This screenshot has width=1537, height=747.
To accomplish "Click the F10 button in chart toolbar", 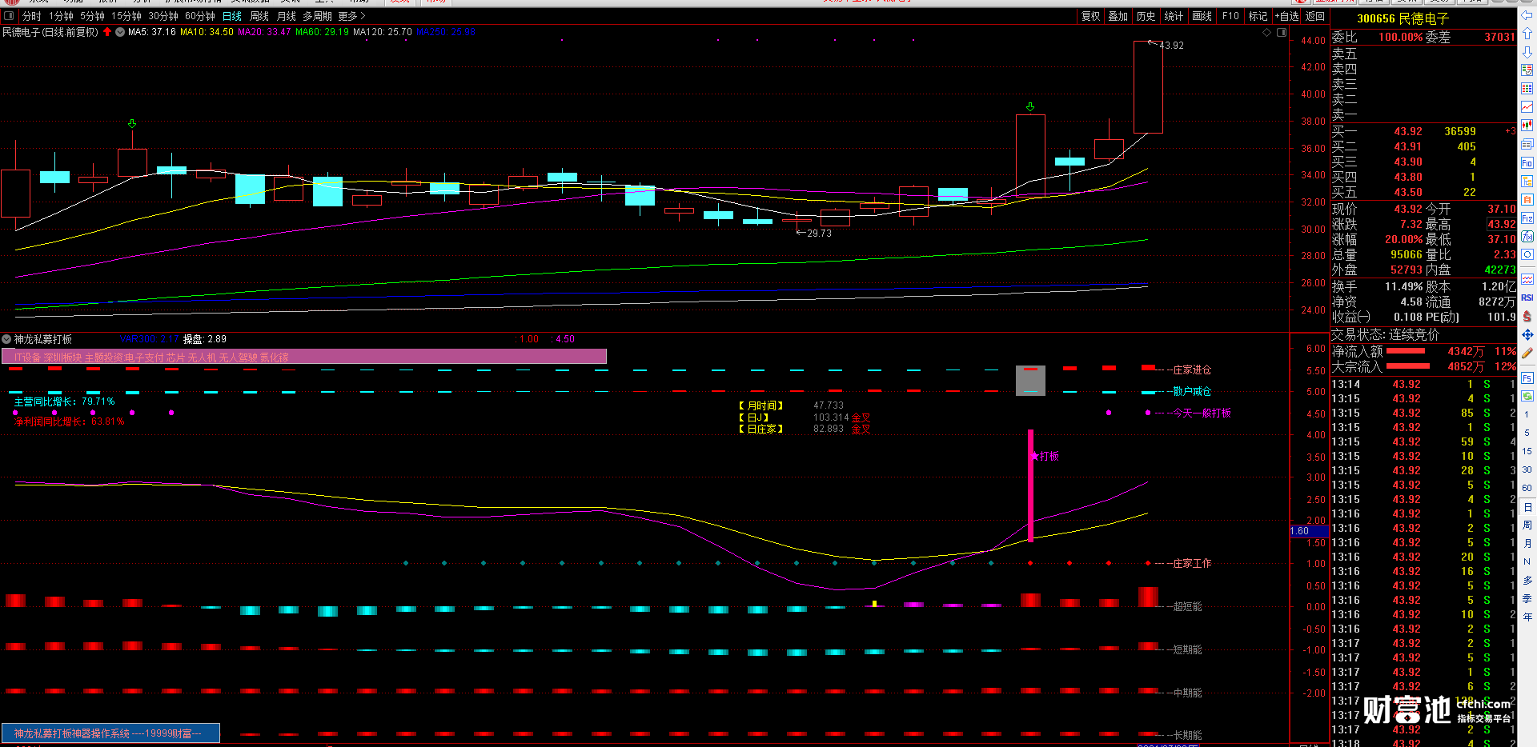I will pyautogui.click(x=1230, y=16).
